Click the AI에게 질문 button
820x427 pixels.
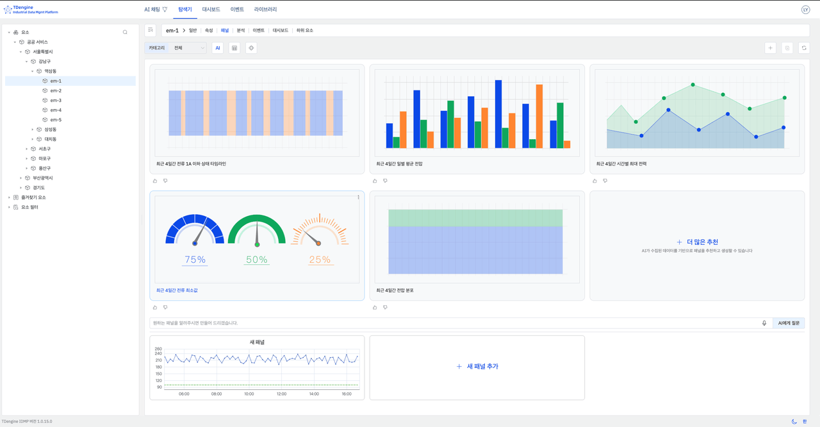pyautogui.click(x=789, y=323)
